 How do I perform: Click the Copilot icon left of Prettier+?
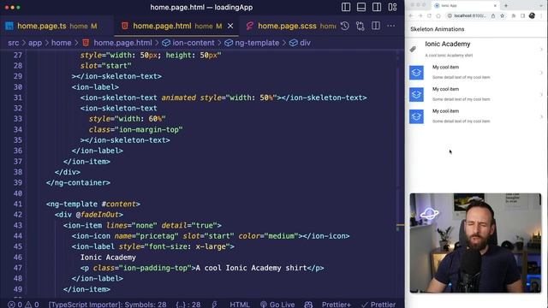308,305
